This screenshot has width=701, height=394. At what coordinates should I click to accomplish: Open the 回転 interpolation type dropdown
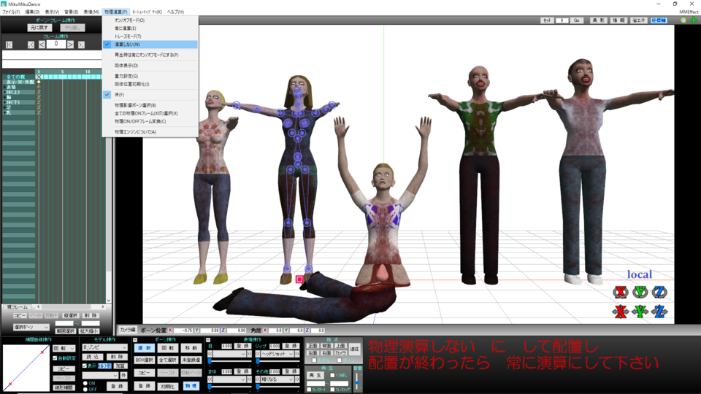(64, 349)
